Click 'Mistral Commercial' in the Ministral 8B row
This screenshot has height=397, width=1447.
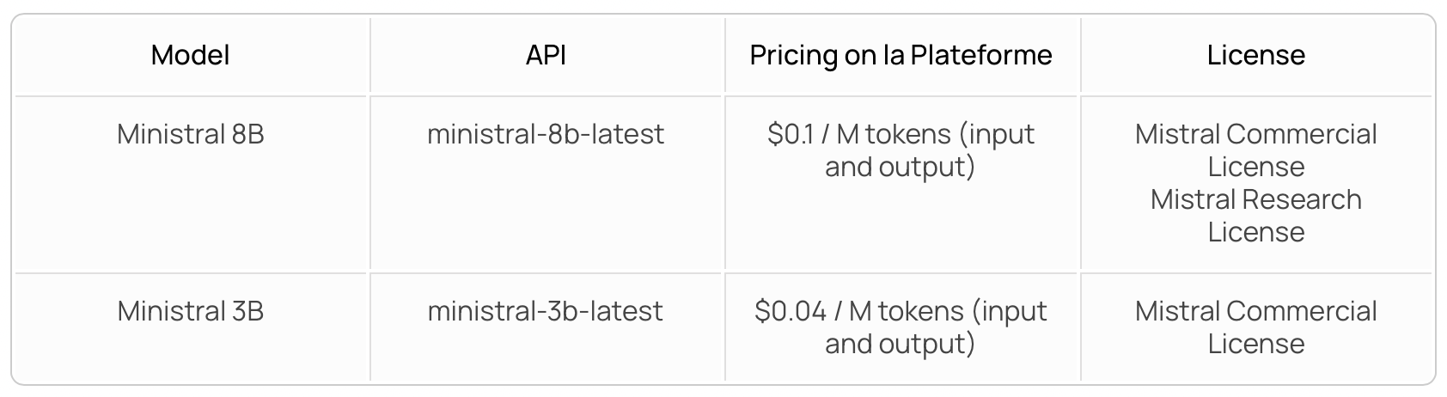1255,134
